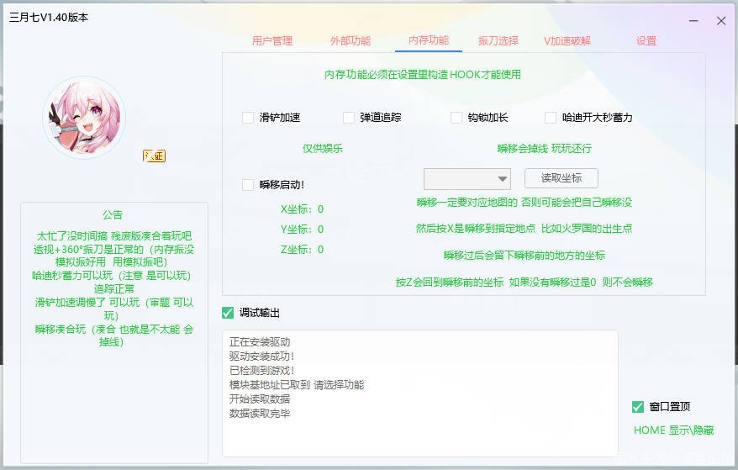738x470 pixels.
Task: Select the 内存功能 tab
Action: (428, 40)
